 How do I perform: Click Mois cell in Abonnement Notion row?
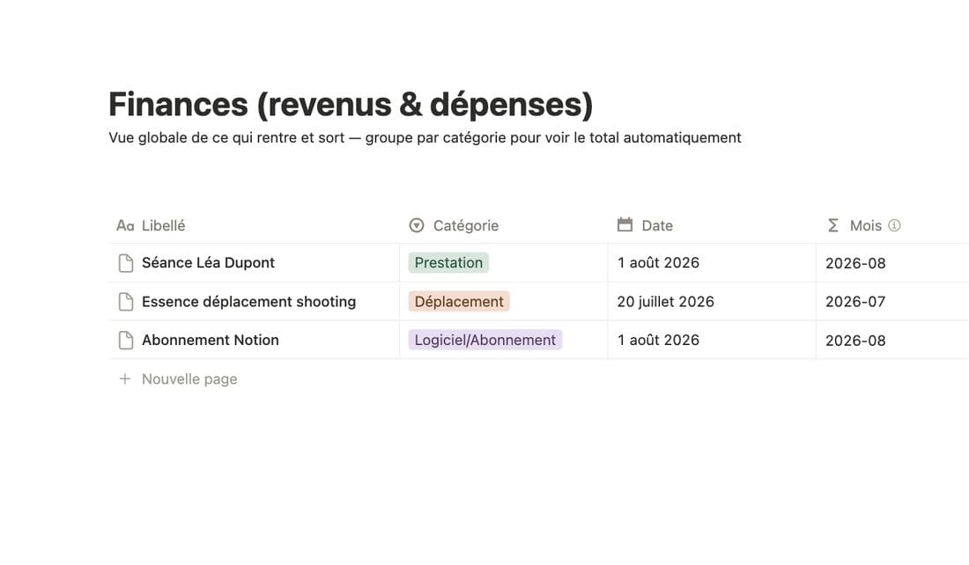click(x=892, y=340)
